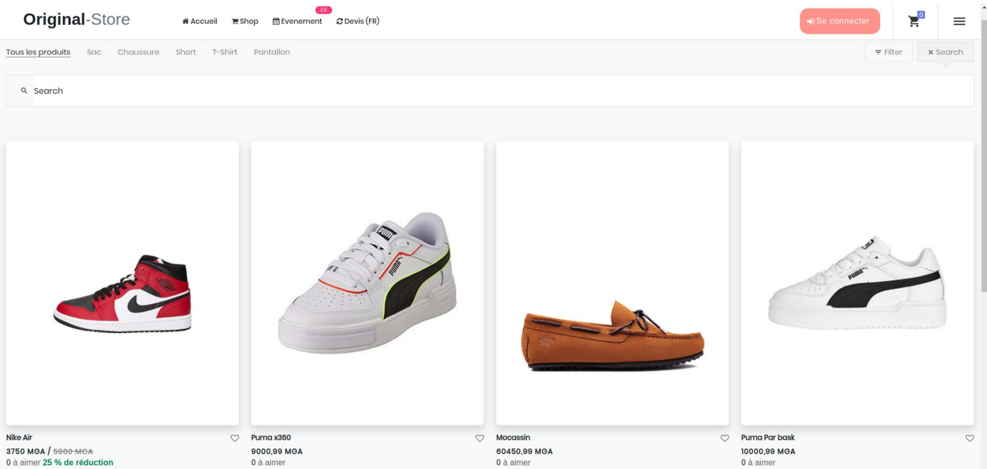
Task: Open the hamburger menu
Action: pyautogui.click(x=959, y=21)
